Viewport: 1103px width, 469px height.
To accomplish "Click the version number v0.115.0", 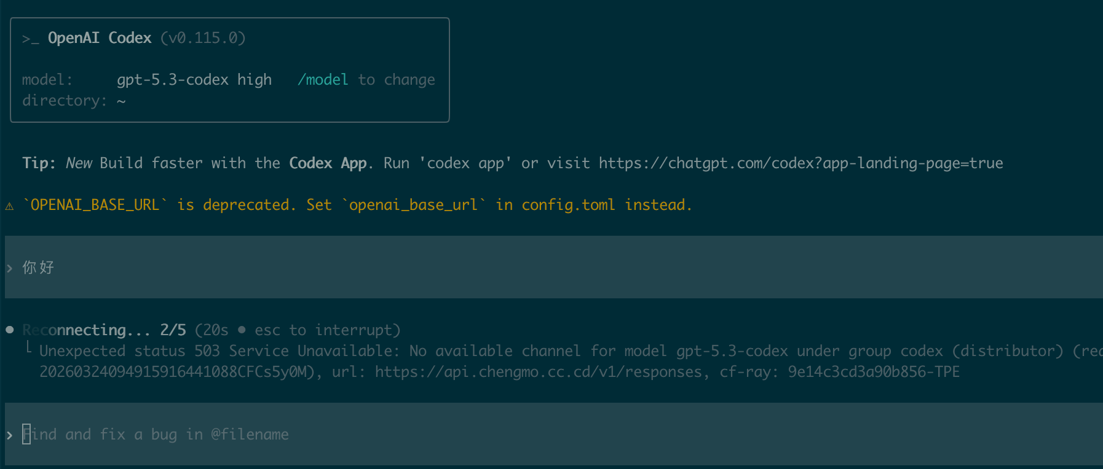I will [x=203, y=38].
